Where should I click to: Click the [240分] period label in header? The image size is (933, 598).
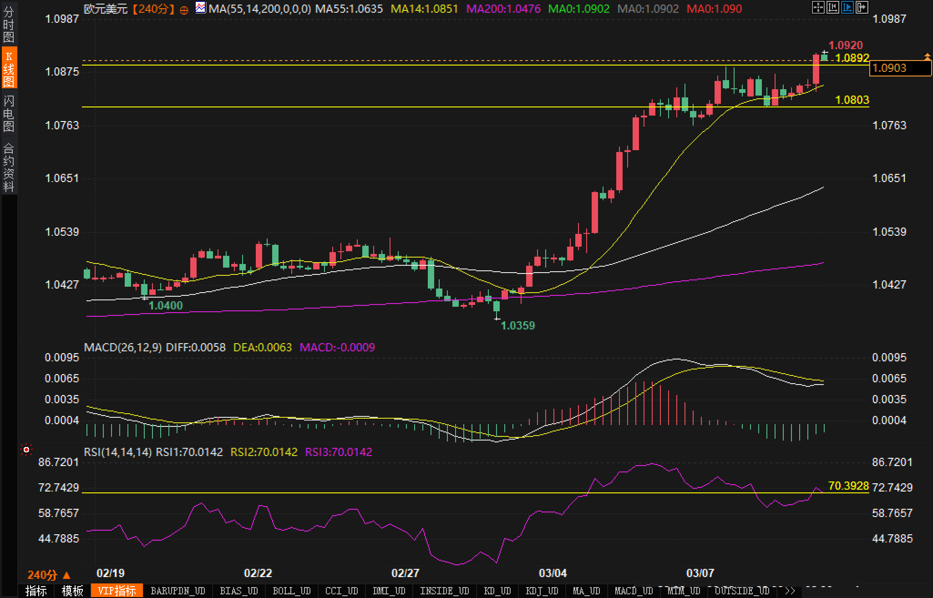click(154, 9)
